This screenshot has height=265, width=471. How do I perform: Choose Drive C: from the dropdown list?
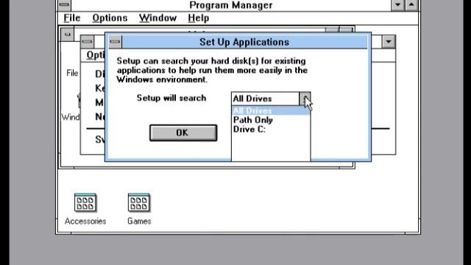pos(271,130)
